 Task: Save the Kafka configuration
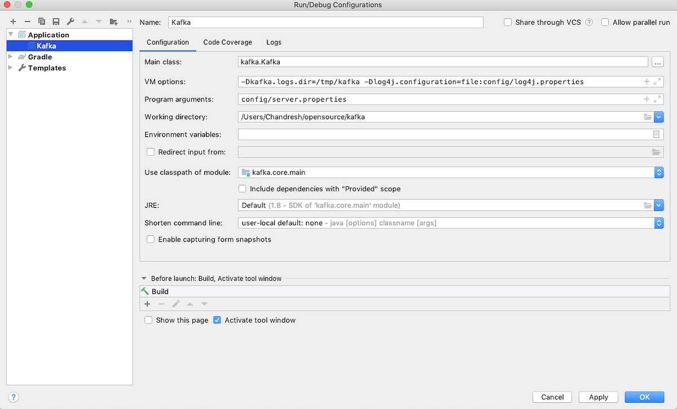pyautogui.click(x=55, y=21)
